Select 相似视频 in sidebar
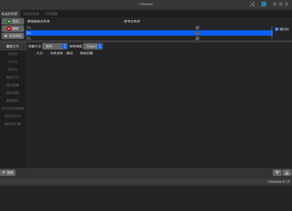 (13, 93)
